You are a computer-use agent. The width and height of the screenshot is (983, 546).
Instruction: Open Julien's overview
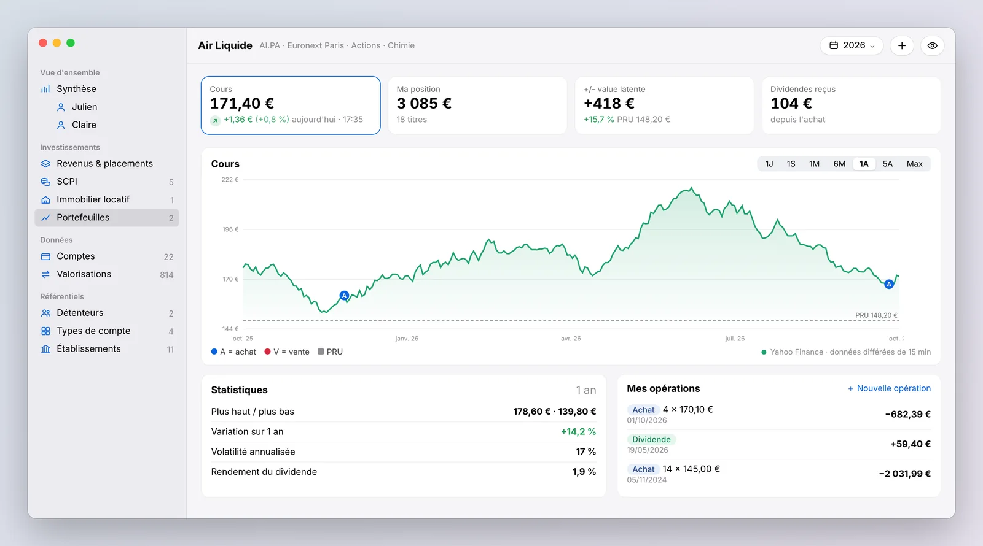click(107, 107)
